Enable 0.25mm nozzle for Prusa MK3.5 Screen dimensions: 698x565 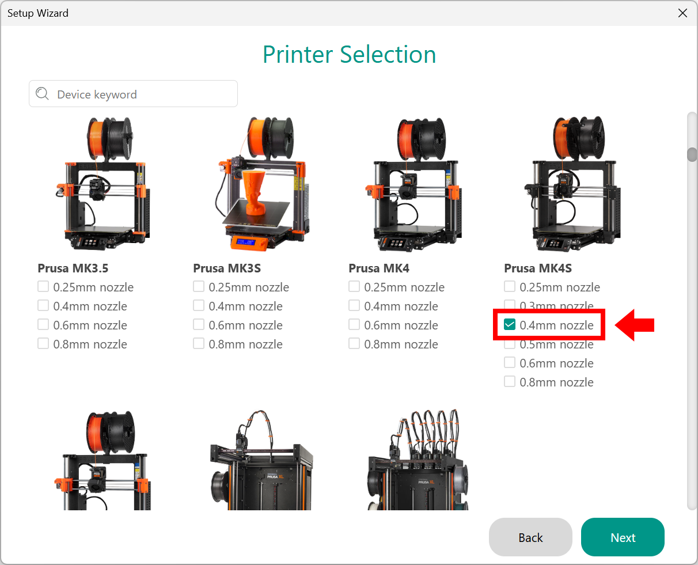coord(43,287)
